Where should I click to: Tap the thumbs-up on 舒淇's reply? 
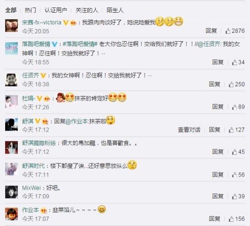click(x=231, y=130)
